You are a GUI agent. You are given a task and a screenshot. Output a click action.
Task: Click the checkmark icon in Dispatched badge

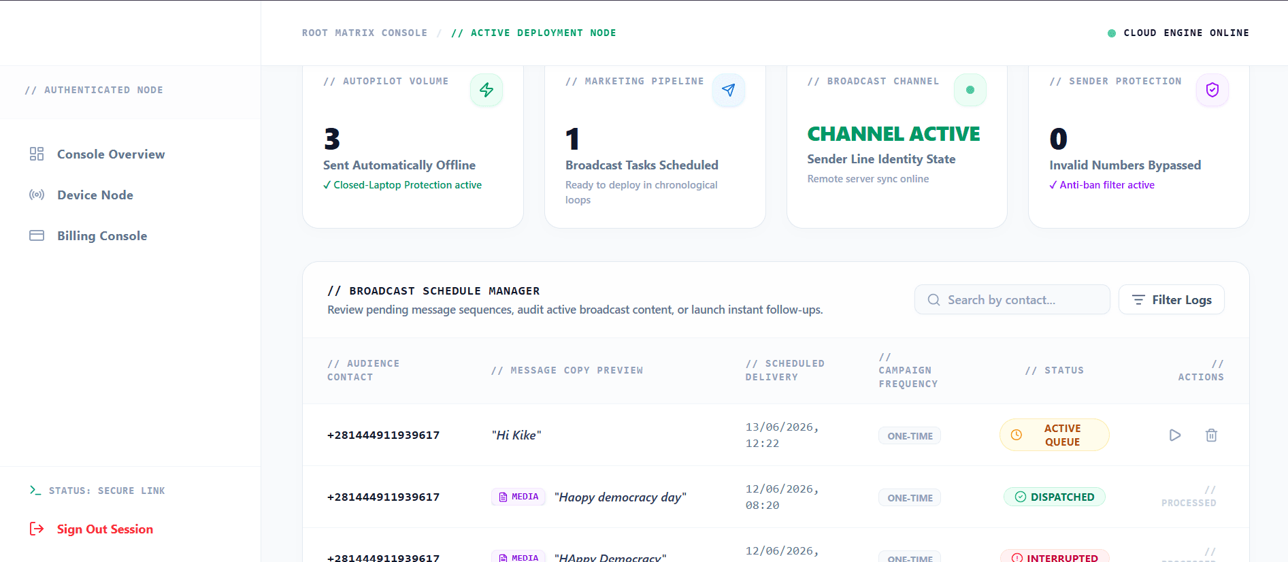1021,497
